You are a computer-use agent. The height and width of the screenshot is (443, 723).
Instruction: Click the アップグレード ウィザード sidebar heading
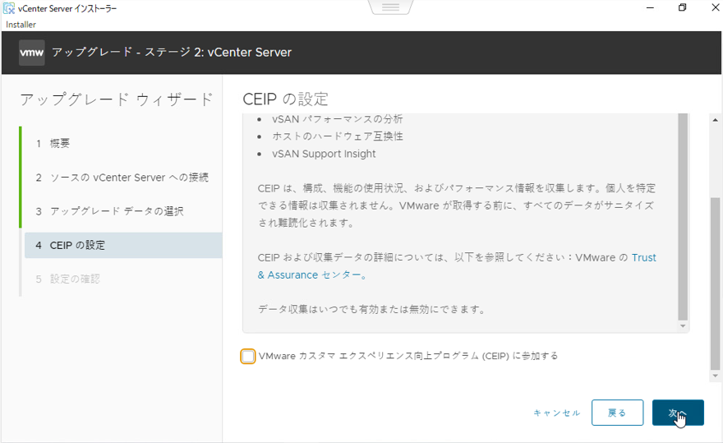[x=117, y=99]
